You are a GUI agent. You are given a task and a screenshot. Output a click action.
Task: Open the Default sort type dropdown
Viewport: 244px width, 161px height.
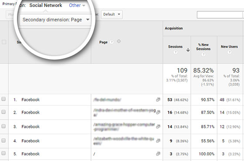112,14
